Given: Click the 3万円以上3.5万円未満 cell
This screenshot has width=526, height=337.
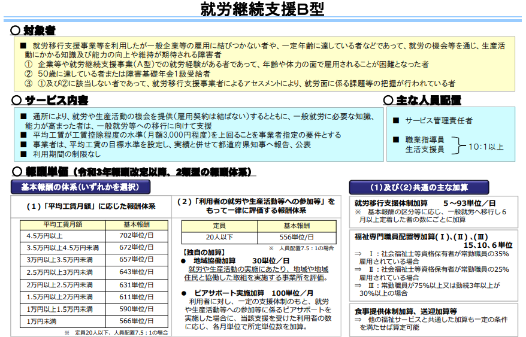Looking at the screenshot, I should point(63,260).
